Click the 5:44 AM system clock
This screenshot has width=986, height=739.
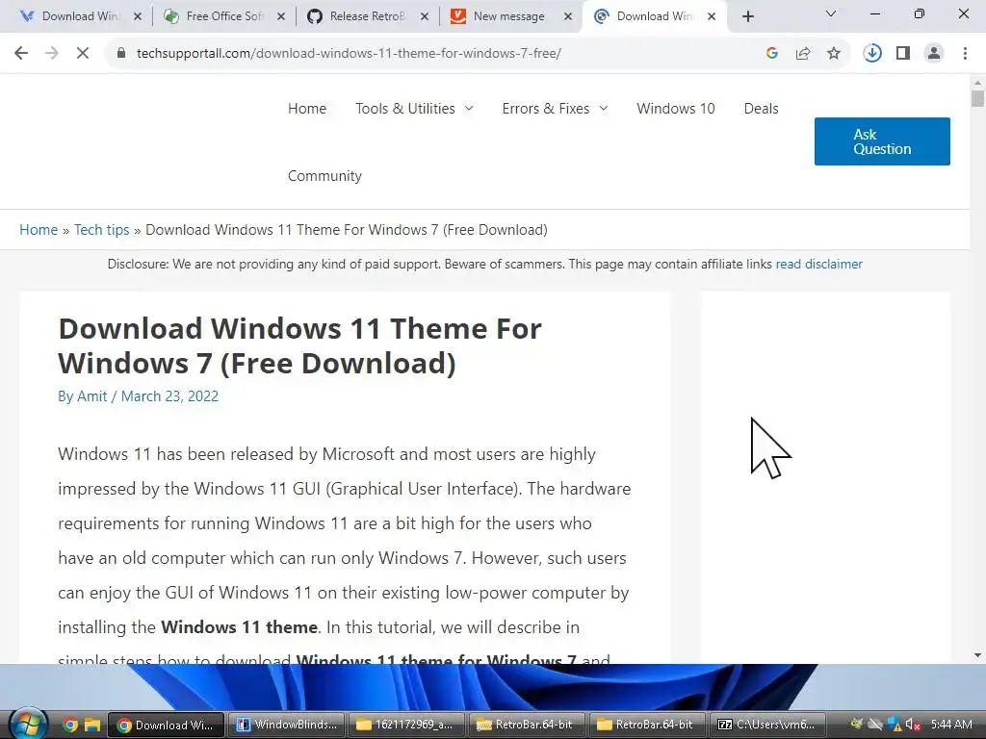point(951,725)
